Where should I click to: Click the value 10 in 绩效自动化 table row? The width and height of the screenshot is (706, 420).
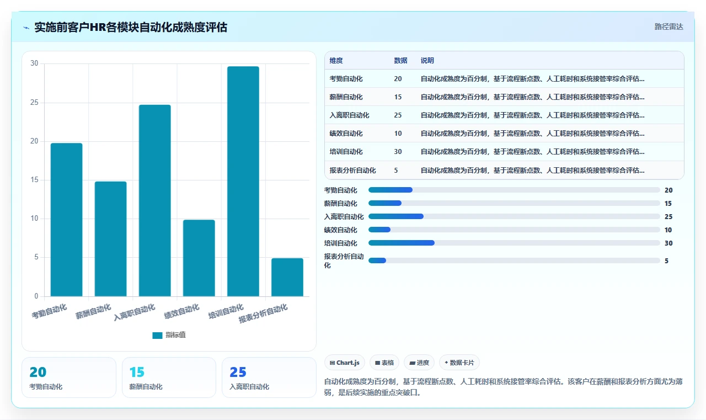tap(398, 134)
